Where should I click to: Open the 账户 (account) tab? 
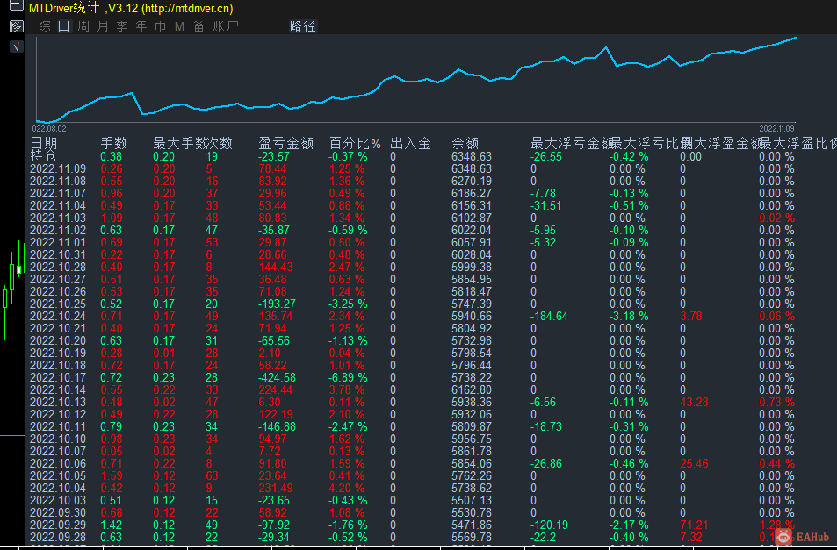click(226, 26)
